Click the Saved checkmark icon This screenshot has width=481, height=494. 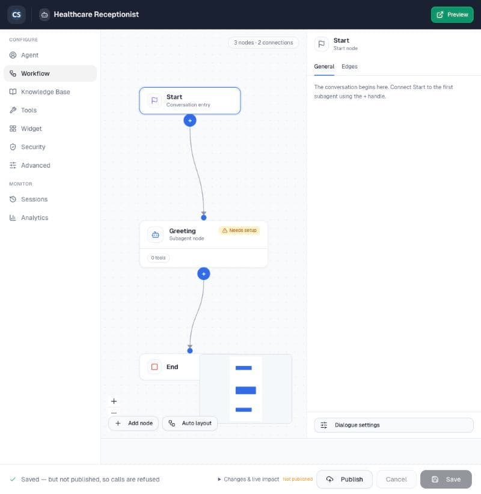(x=13, y=480)
